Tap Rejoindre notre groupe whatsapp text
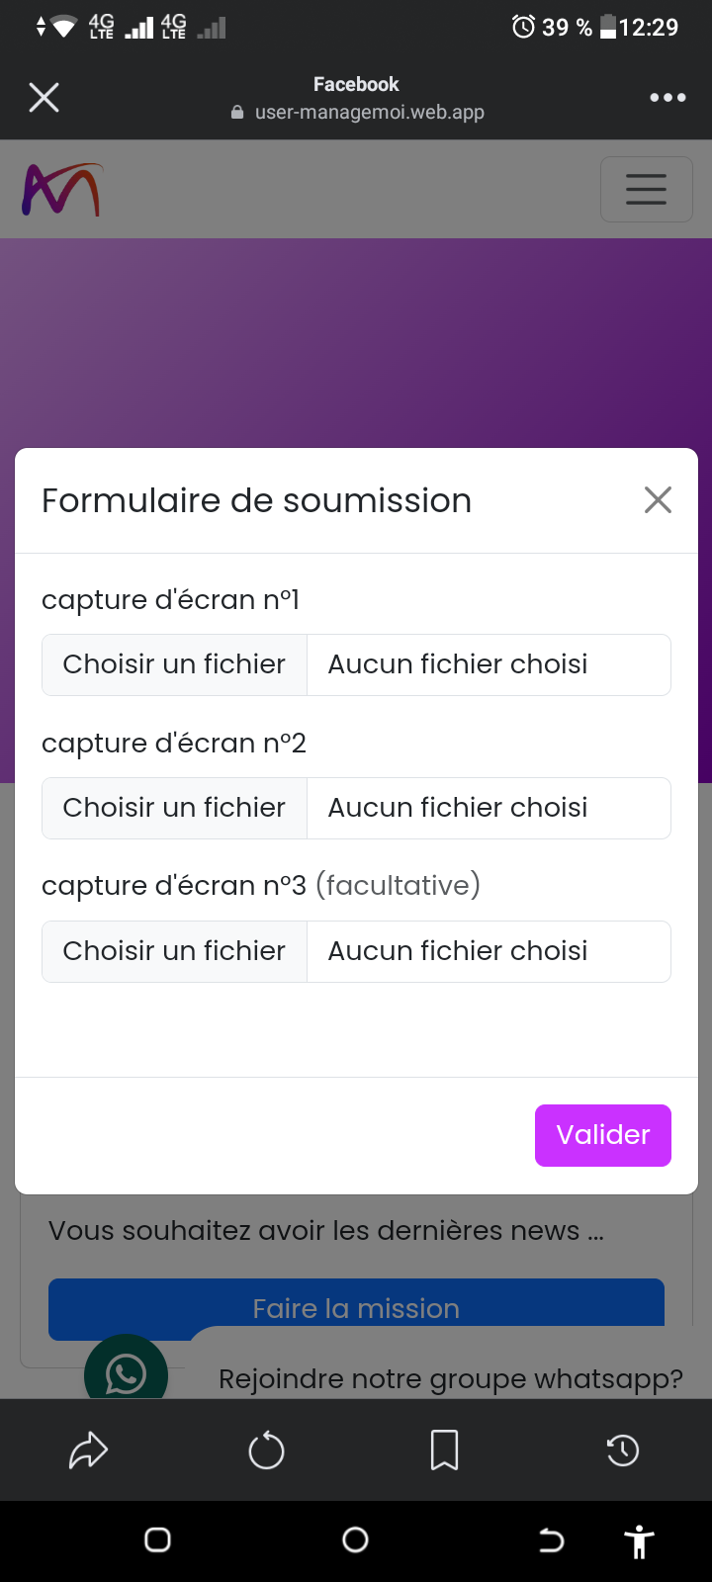Viewport: 712px width, 1582px height. [450, 1378]
